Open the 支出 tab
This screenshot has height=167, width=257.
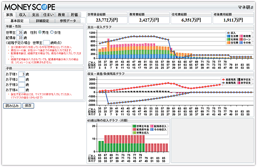click(35, 15)
